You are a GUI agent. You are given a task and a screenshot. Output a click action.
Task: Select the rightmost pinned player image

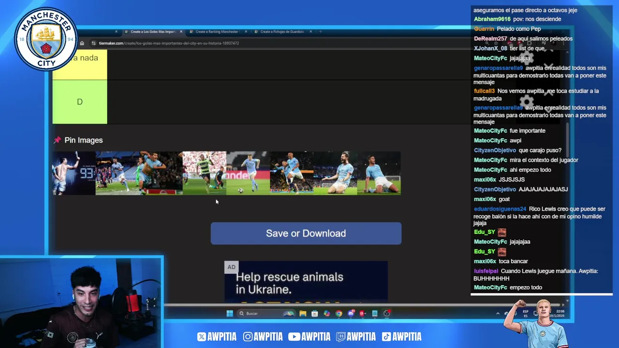pos(379,173)
